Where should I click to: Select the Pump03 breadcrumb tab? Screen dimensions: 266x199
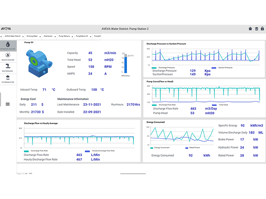(x=97, y=36)
